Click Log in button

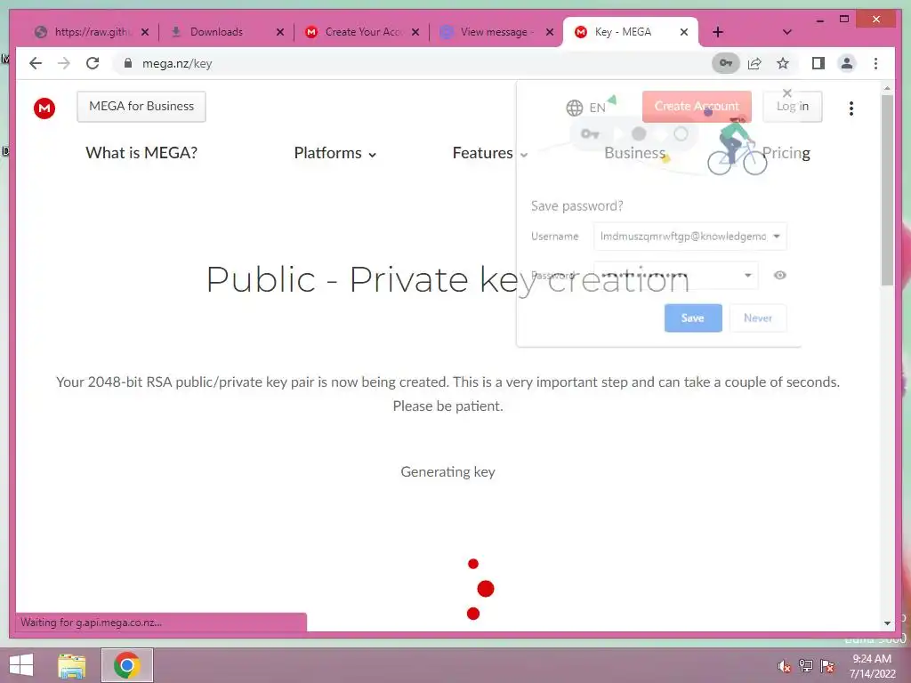pos(793,107)
